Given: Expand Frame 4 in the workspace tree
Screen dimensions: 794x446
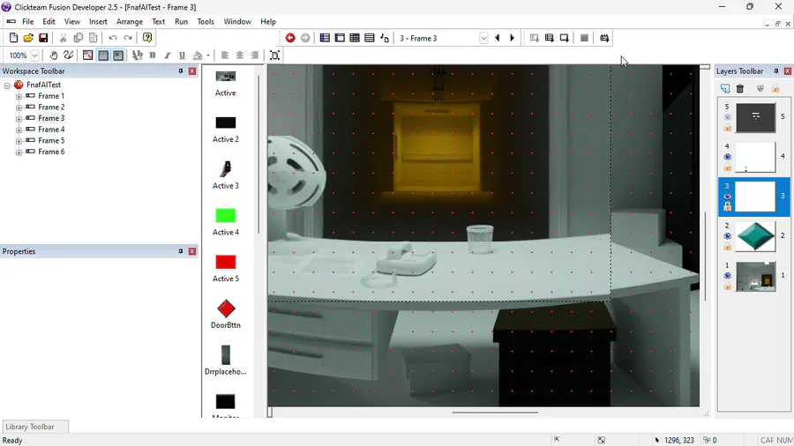Looking at the screenshot, I should [19, 130].
